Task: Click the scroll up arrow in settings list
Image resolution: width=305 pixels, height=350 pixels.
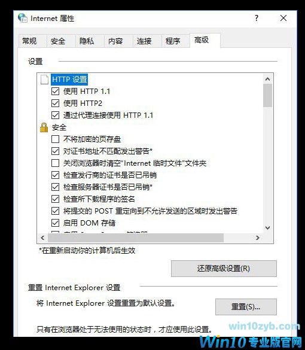Action: pyautogui.click(x=267, y=79)
